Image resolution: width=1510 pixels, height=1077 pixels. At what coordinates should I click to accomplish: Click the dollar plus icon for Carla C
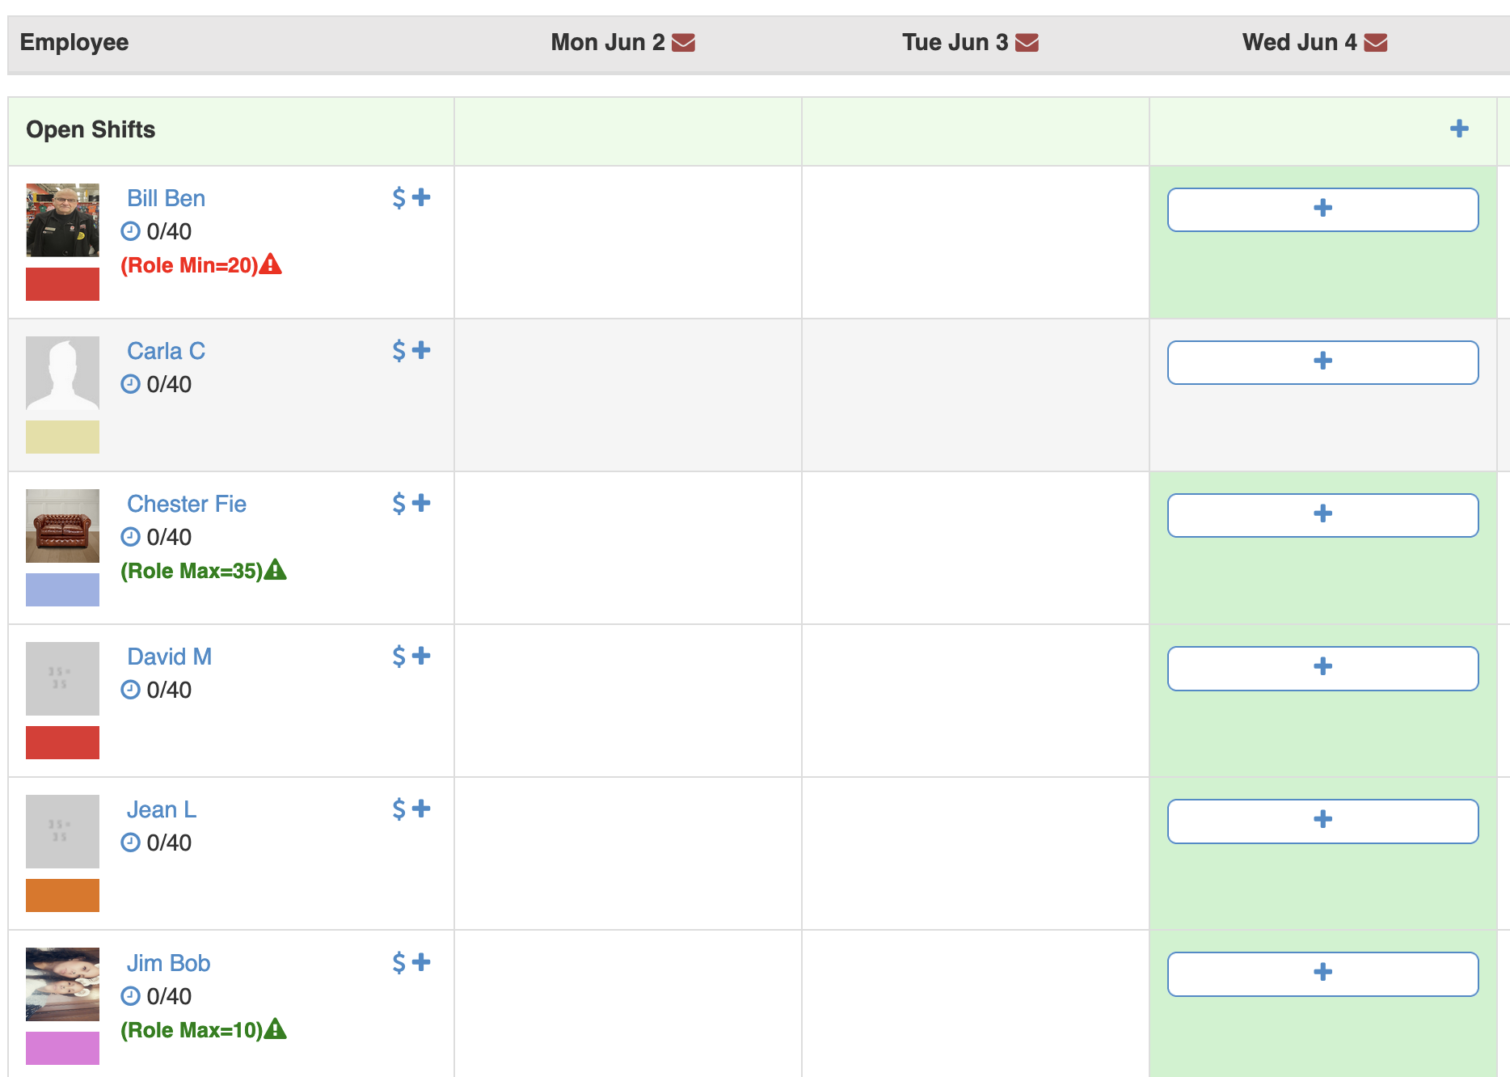(411, 350)
